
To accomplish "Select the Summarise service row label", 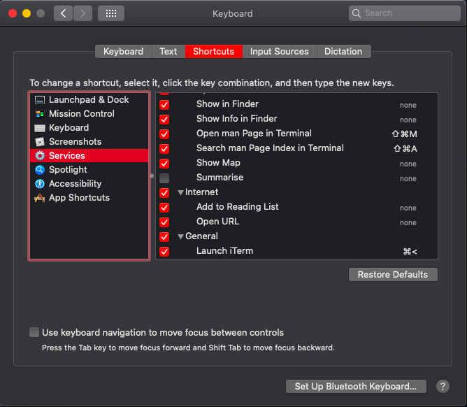I will [x=220, y=178].
